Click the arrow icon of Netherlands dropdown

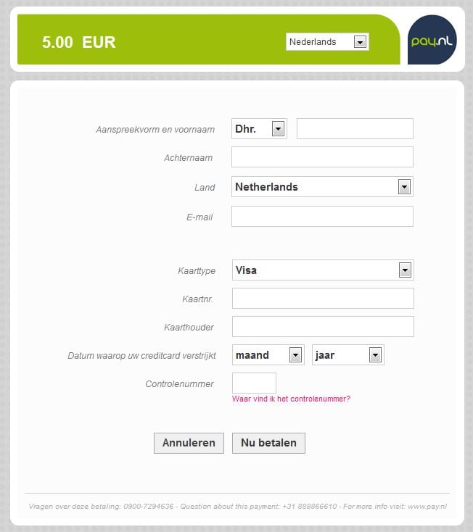(404, 187)
